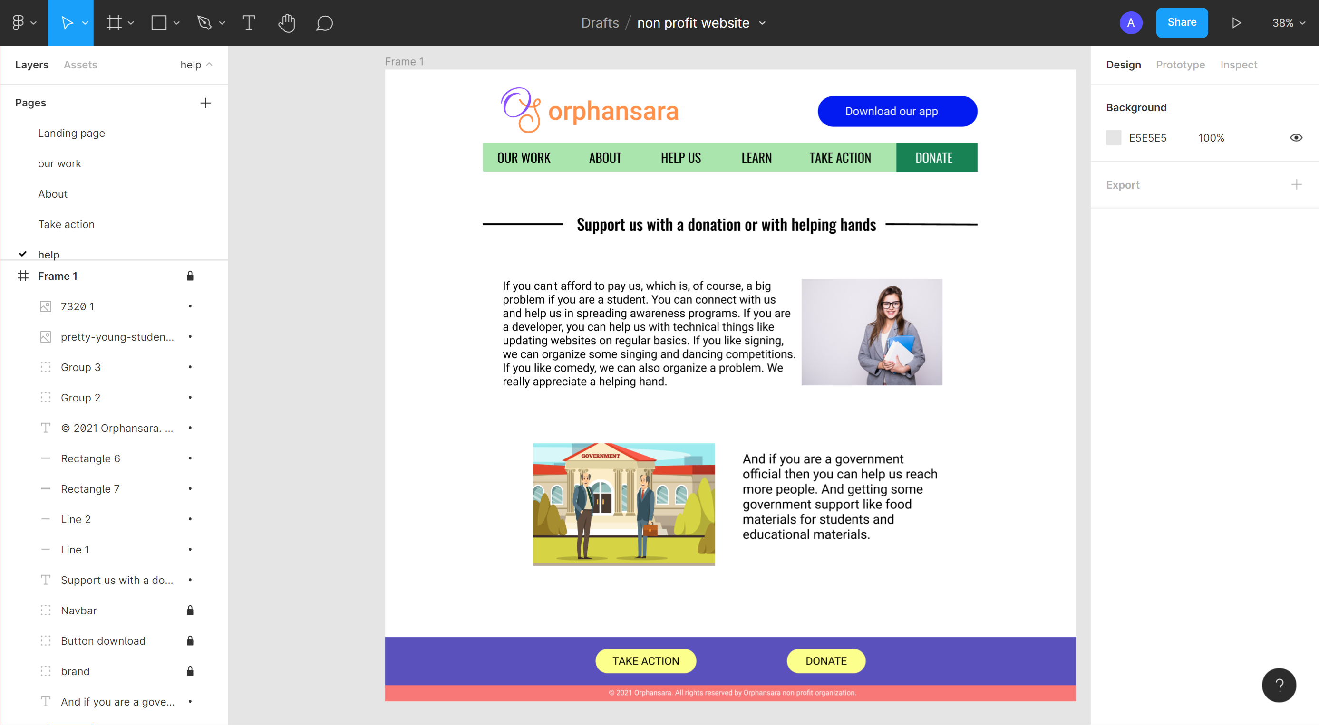1319x725 pixels.
Task: Add a new page with the plus icon
Action: tap(205, 102)
